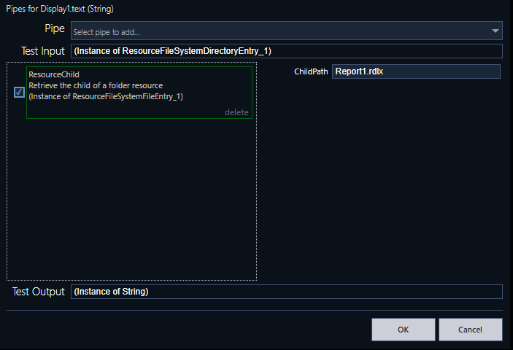
Task: Click the 'ChildPath' label
Action: [x=311, y=72]
